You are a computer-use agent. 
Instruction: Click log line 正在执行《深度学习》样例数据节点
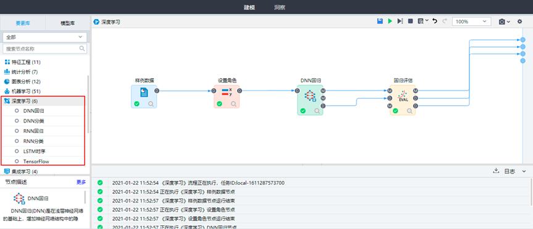[173, 191]
